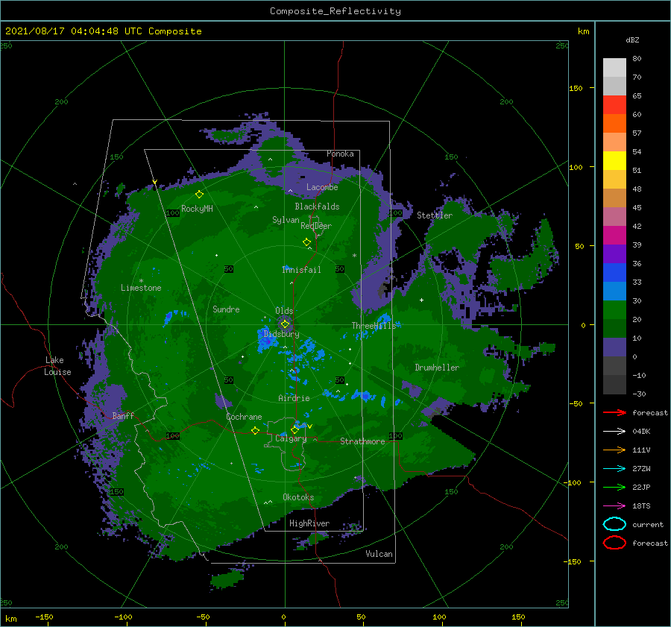The image size is (671, 627).
Task: Click the Sundre map label
Action: click(226, 309)
